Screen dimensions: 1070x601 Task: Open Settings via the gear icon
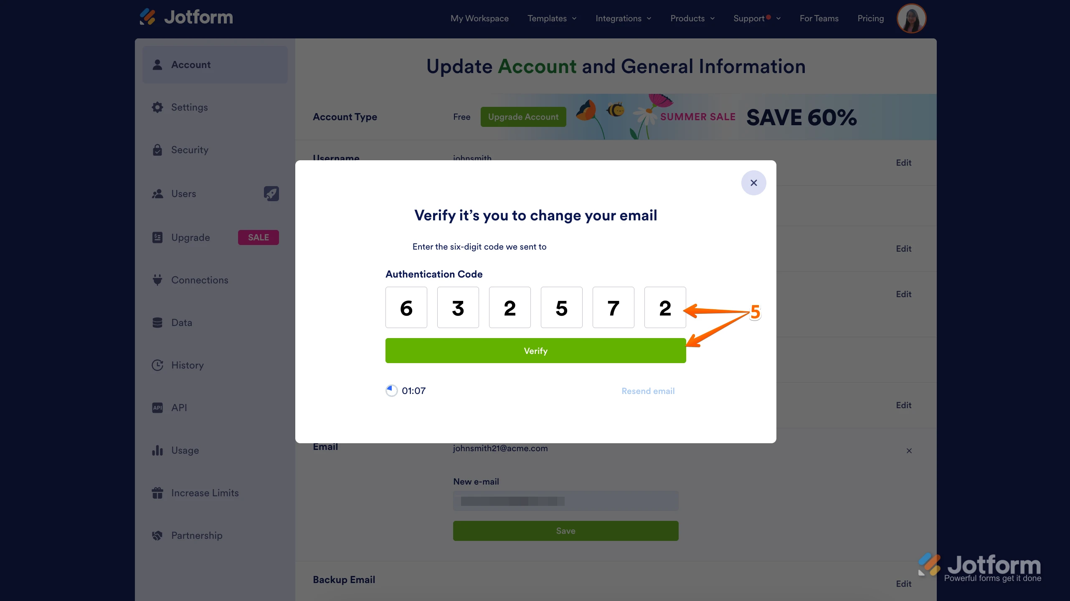[157, 107]
